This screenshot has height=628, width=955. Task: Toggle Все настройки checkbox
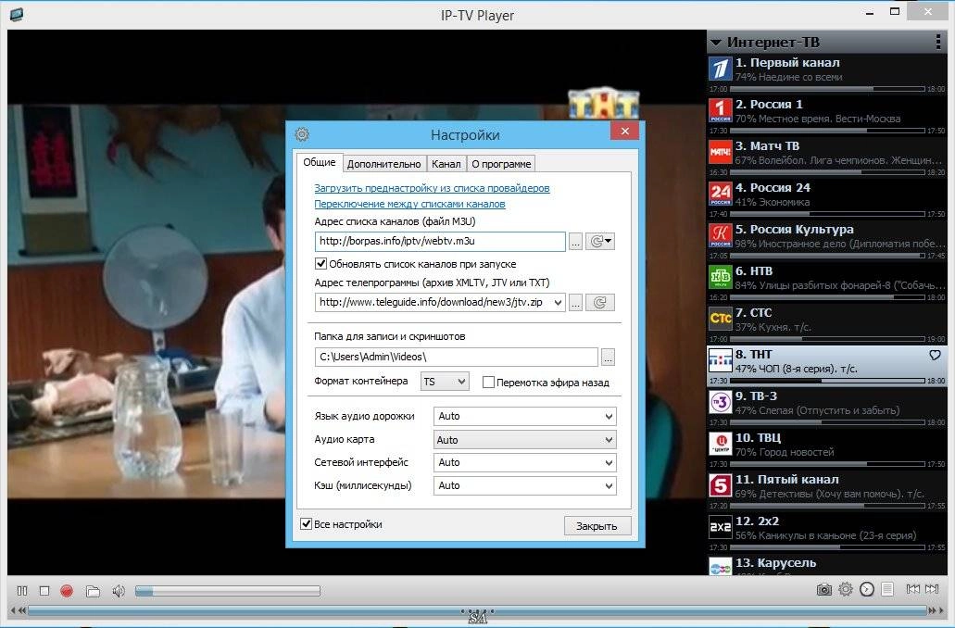307,524
